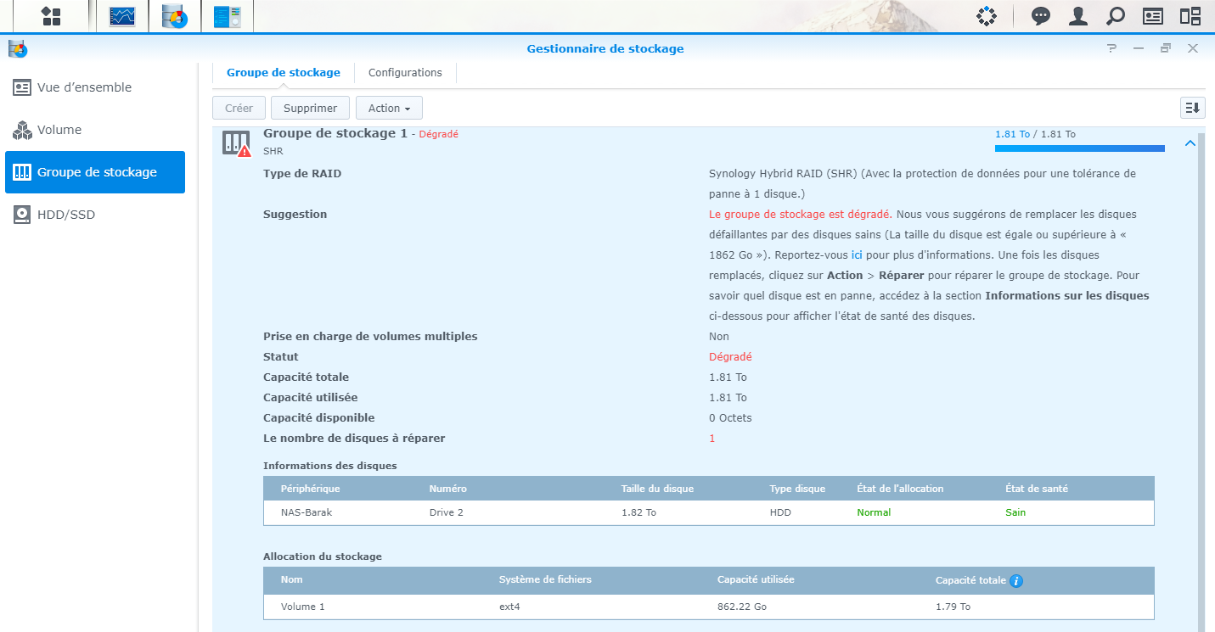Click Système de fichiers column header
1215x632 pixels.
click(545, 579)
